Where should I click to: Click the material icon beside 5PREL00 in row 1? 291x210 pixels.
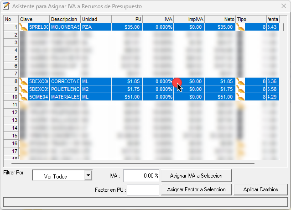tap(24, 27)
